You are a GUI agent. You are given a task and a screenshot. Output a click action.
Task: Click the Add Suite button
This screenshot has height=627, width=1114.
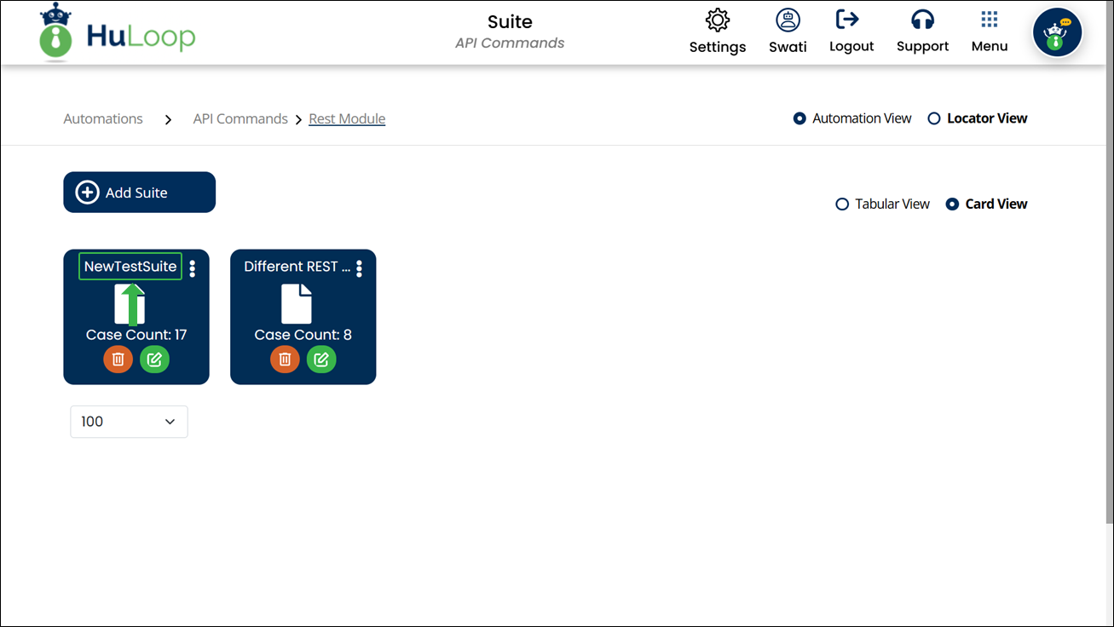[139, 193]
